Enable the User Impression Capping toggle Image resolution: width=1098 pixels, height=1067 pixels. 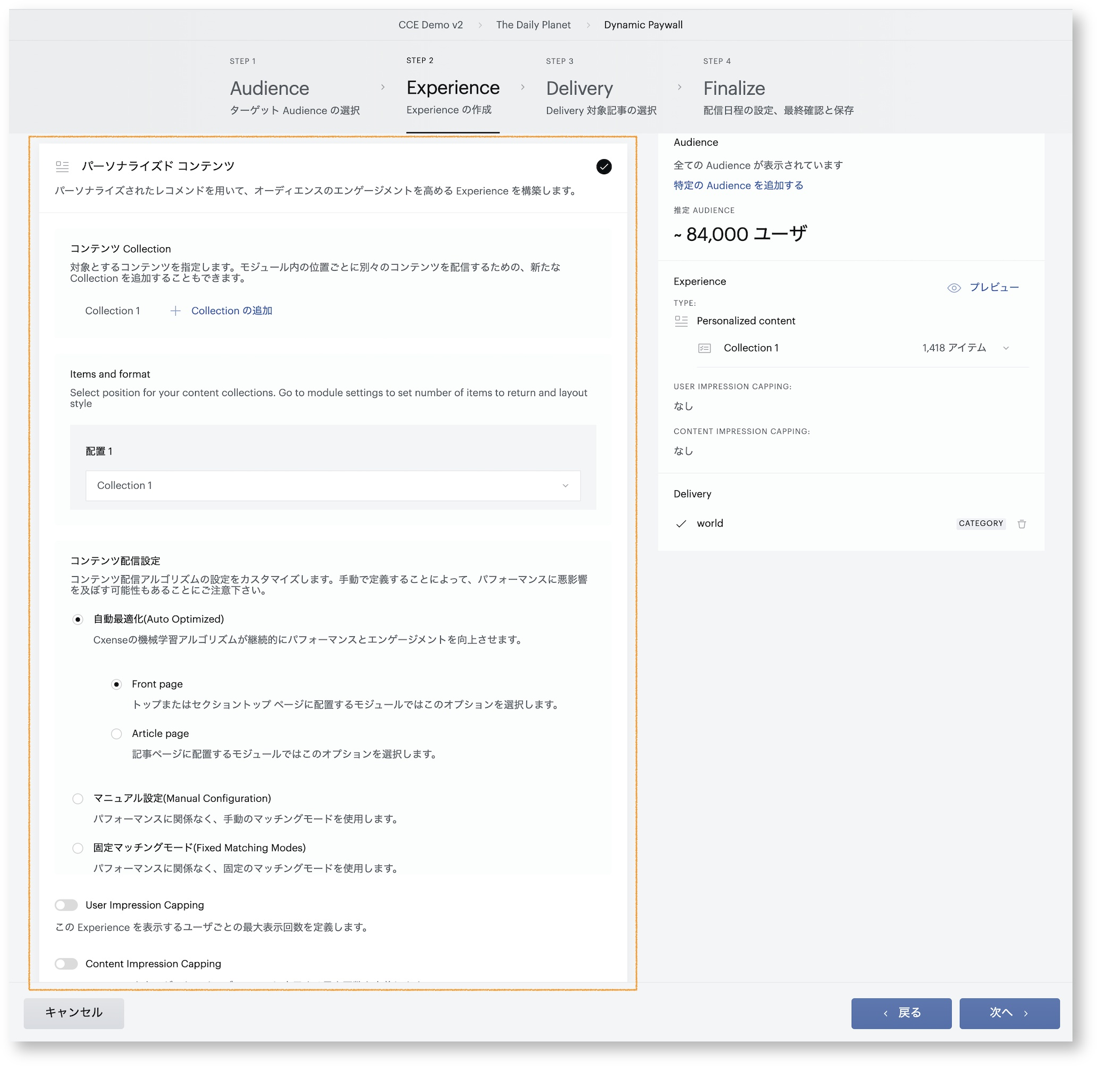[x=66, y=905]
